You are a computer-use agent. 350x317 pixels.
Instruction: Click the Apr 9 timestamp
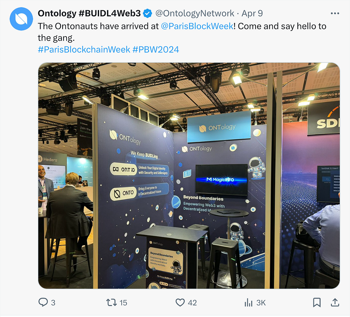tap(252, 13)
